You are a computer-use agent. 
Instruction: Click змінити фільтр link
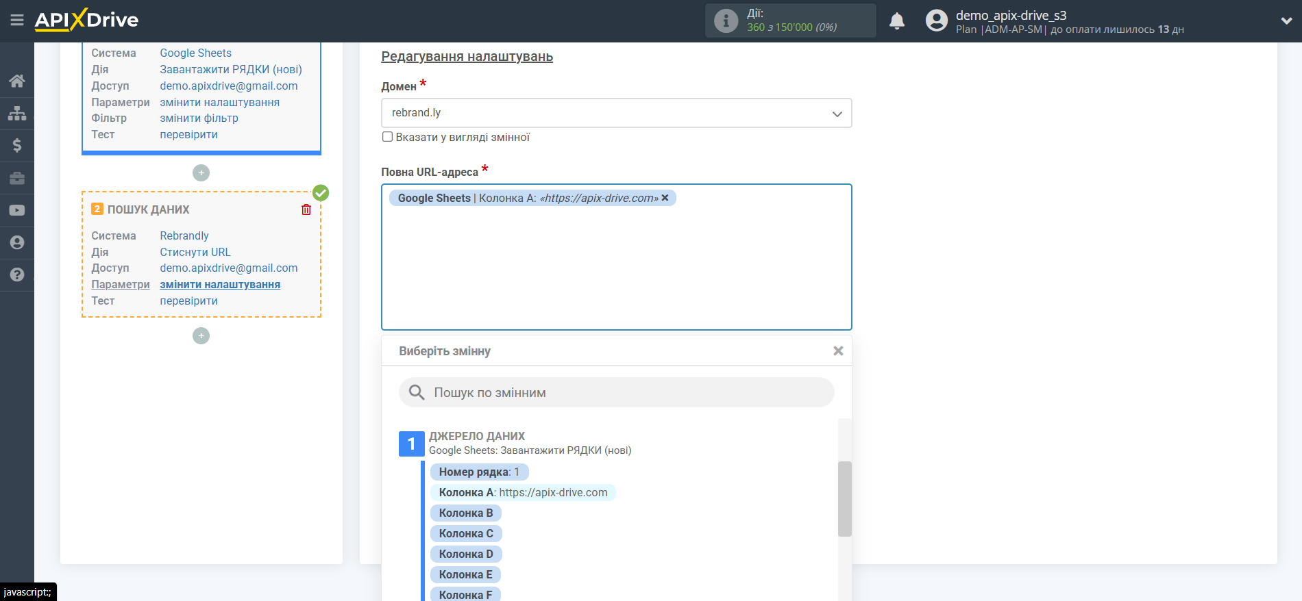point(199,118)
